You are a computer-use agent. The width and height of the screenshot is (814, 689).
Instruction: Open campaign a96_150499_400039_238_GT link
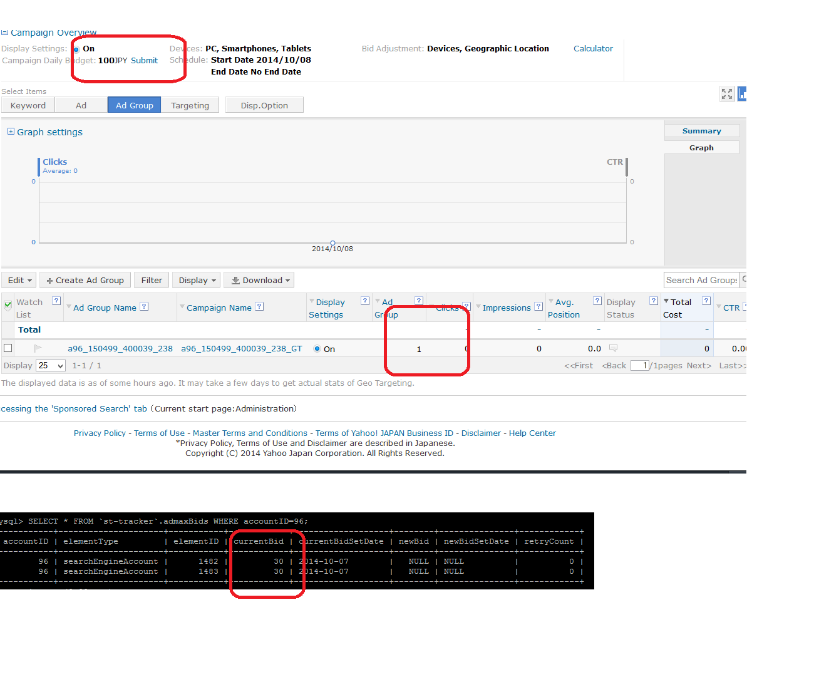(242, 348)
